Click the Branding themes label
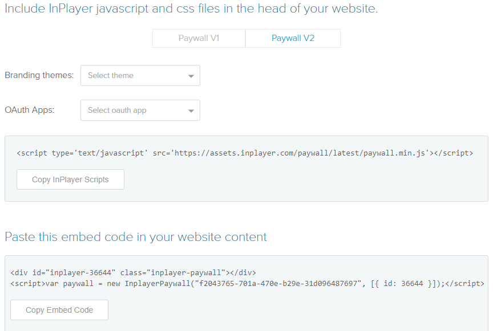Viewport: 493px width, 331px height. click(x=39, y=75)
